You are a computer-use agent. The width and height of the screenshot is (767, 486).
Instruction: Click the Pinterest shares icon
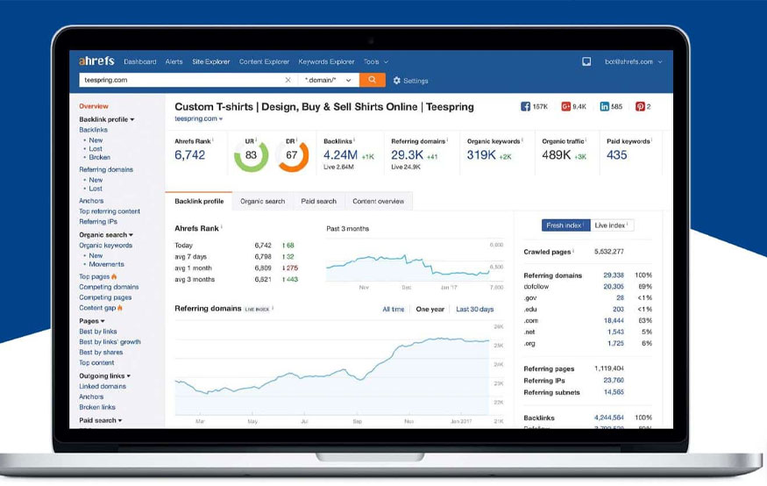[640, 106]
